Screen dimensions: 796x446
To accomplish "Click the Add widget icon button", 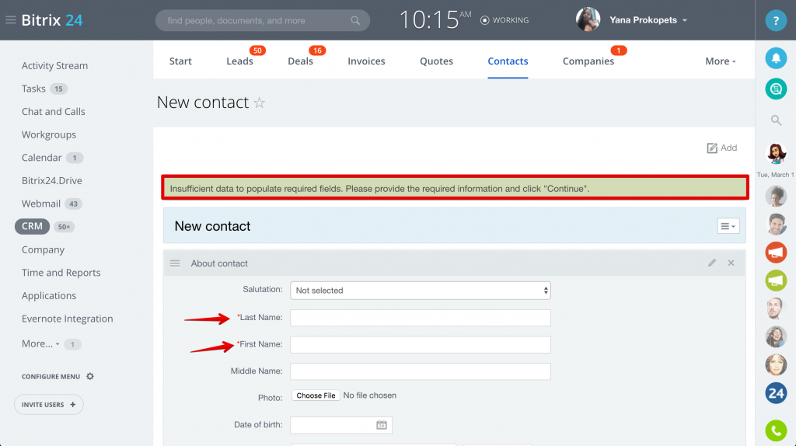I will coord(722,148).
